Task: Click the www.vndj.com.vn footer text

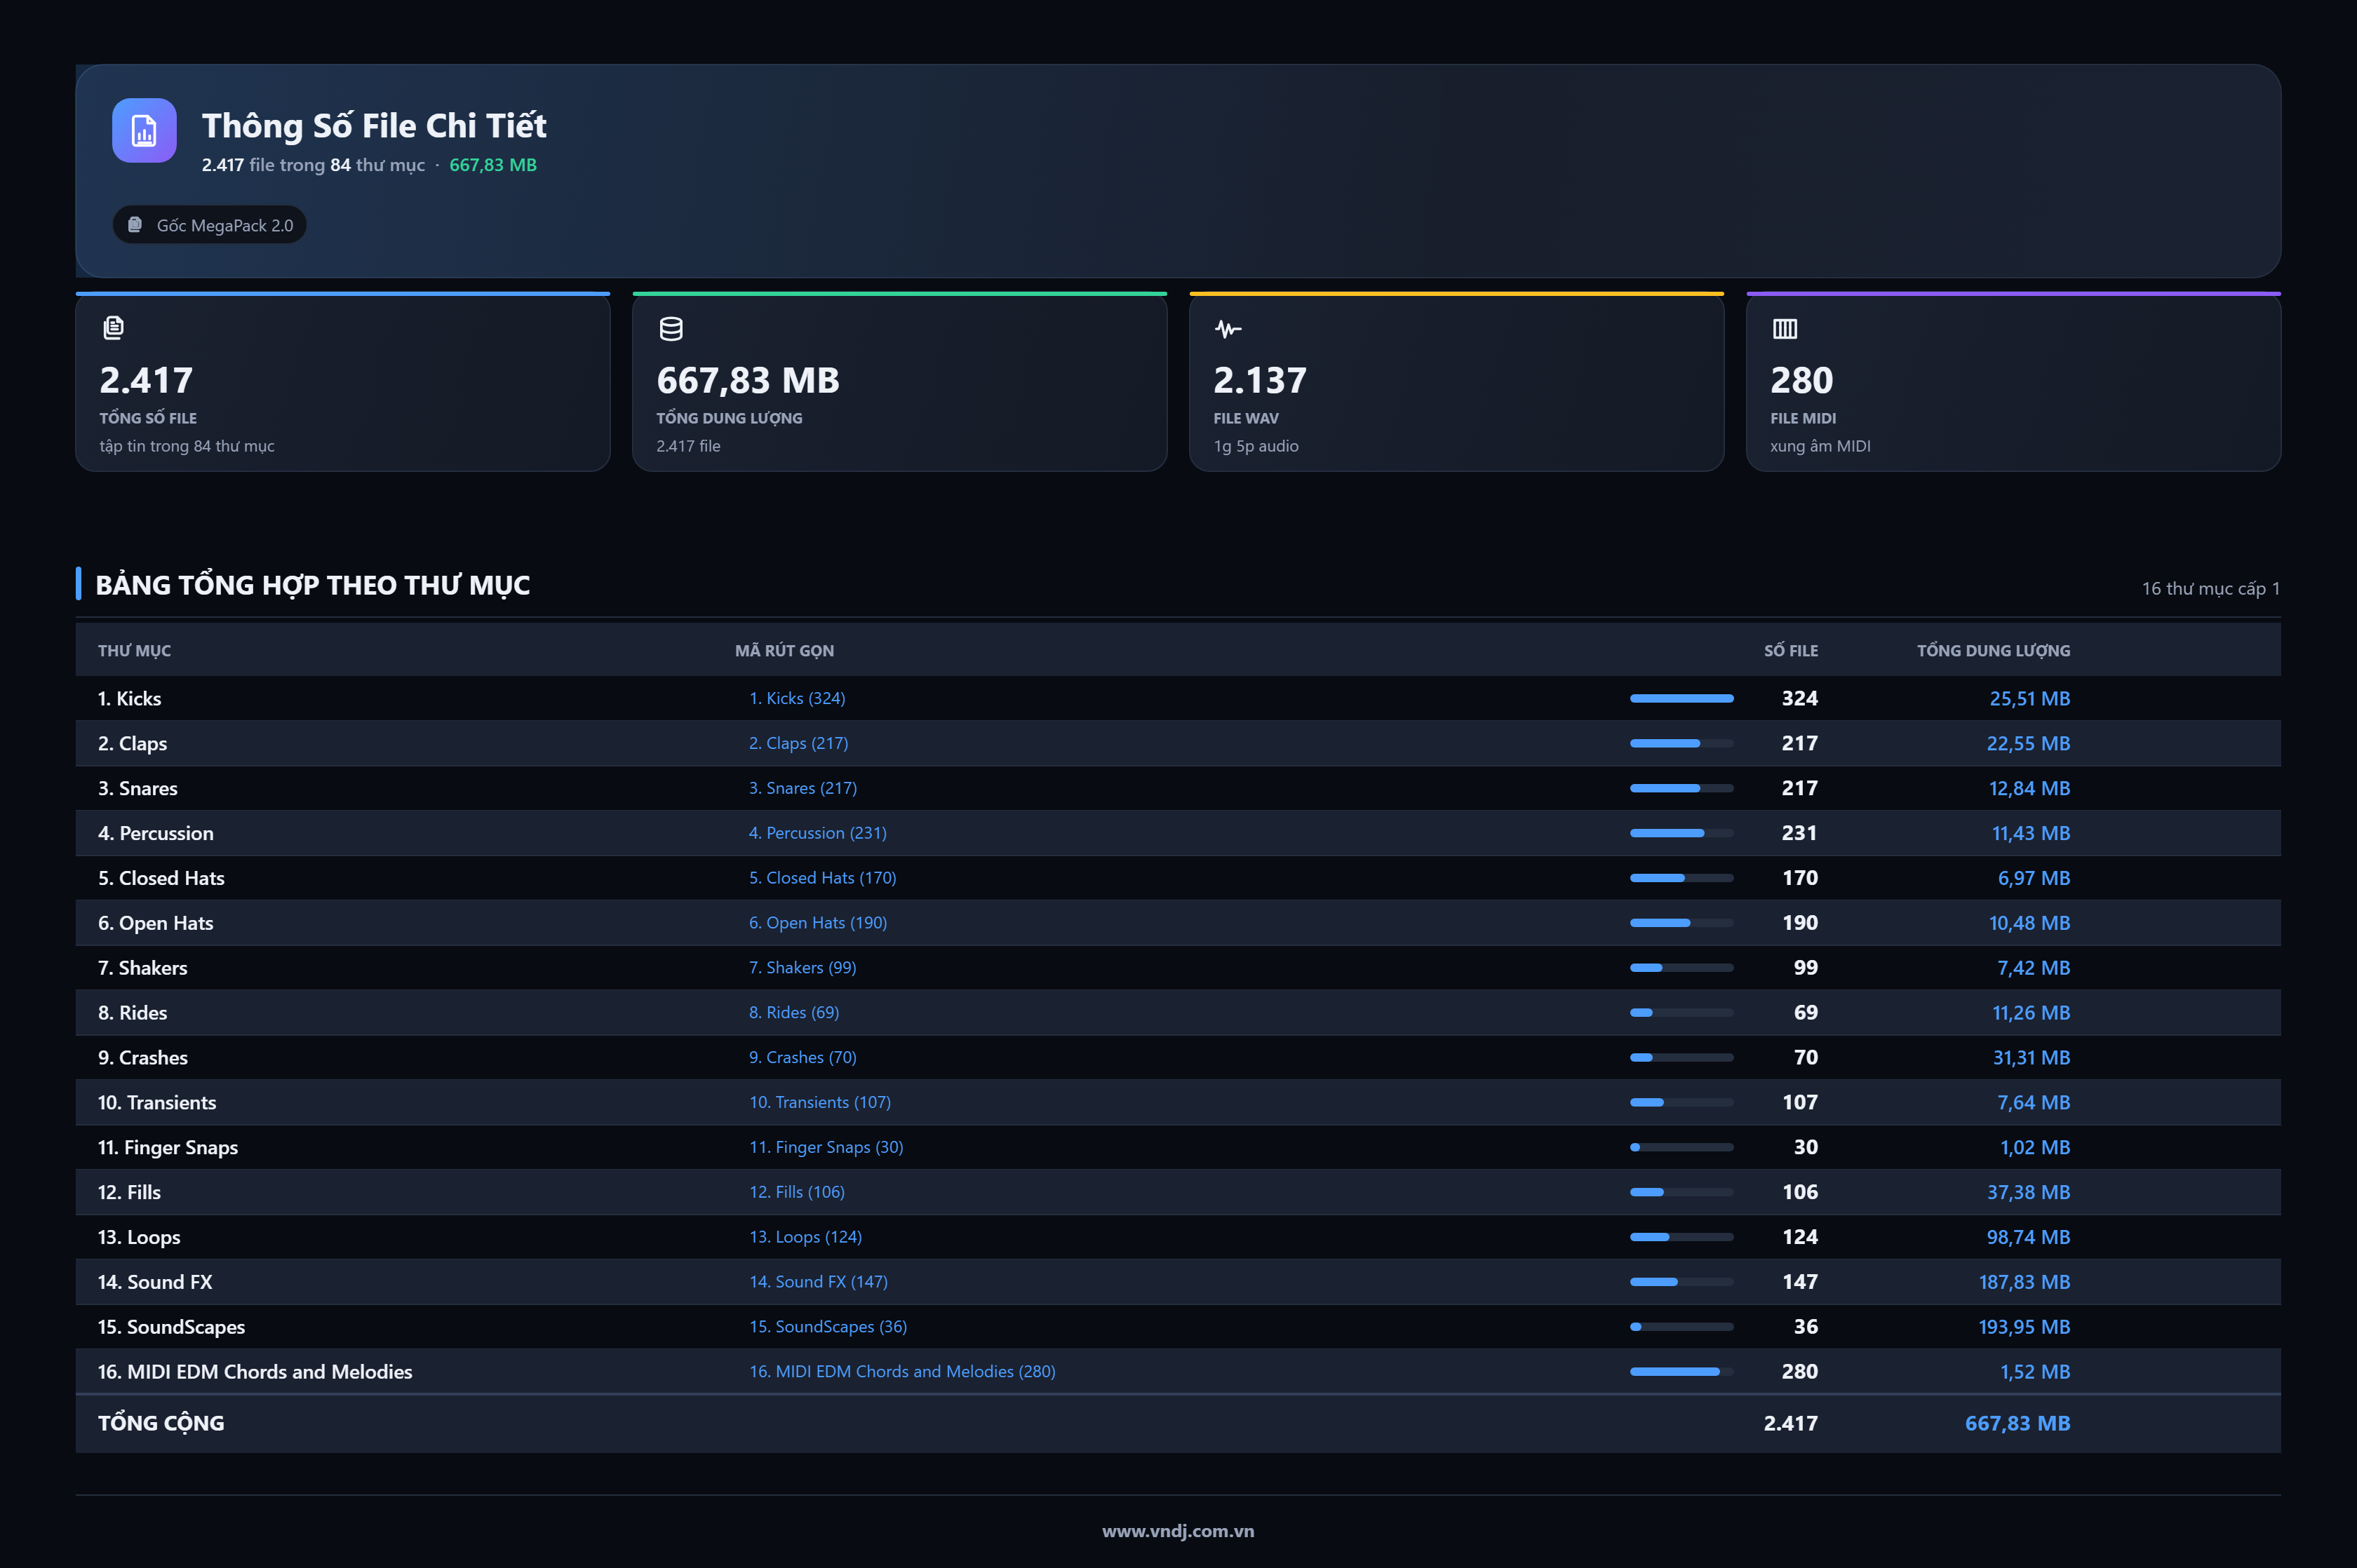Action: pos(1178,1531)
